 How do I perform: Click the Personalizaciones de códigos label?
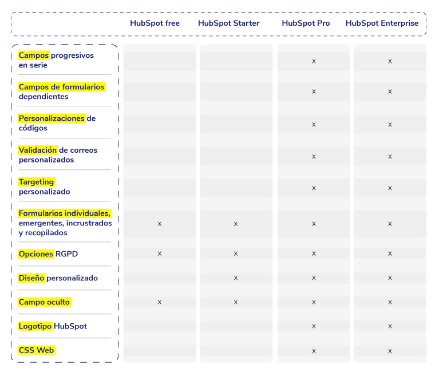pos(57,124)
